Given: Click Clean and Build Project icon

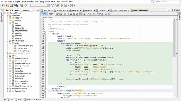Looking at the screenshot, I should [57, 6].
